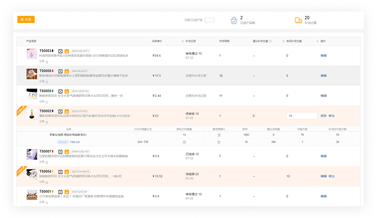The image size is (377, 218).
Task: Click the help icon beside 建议补货总量
Action: [271, 41]
